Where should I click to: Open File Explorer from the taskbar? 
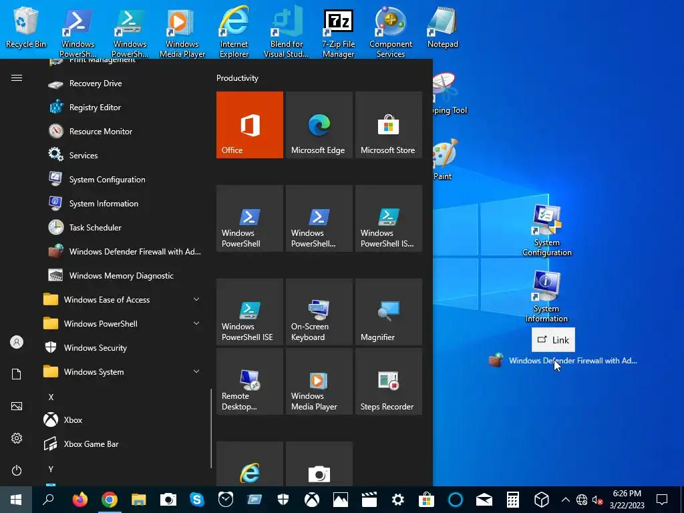[x=139, y=500]
